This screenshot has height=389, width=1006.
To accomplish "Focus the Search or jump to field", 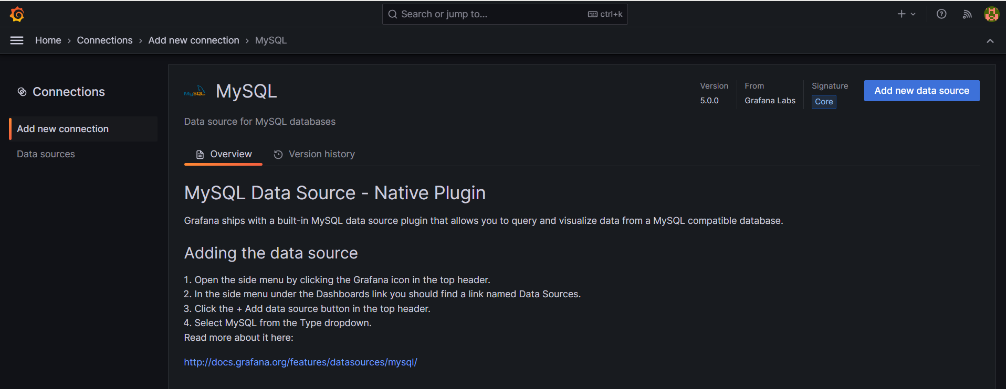I will pos(505,14).
